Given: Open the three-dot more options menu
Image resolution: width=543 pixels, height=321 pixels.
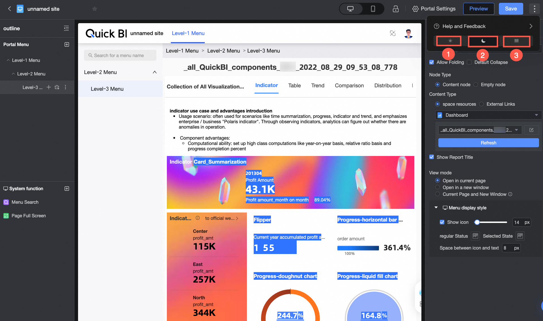Looking at the screenshot, I should pos(534,9).
